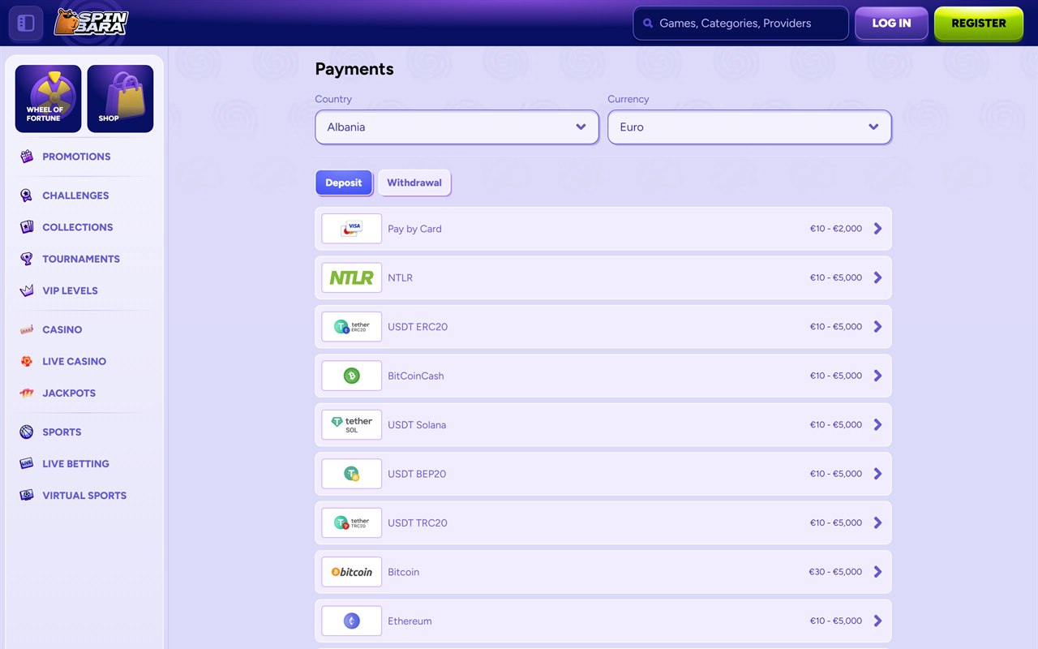Click the VIP Levels crown icon
The width and height of the screenshot is (1038, 649).
click(27, 290)
